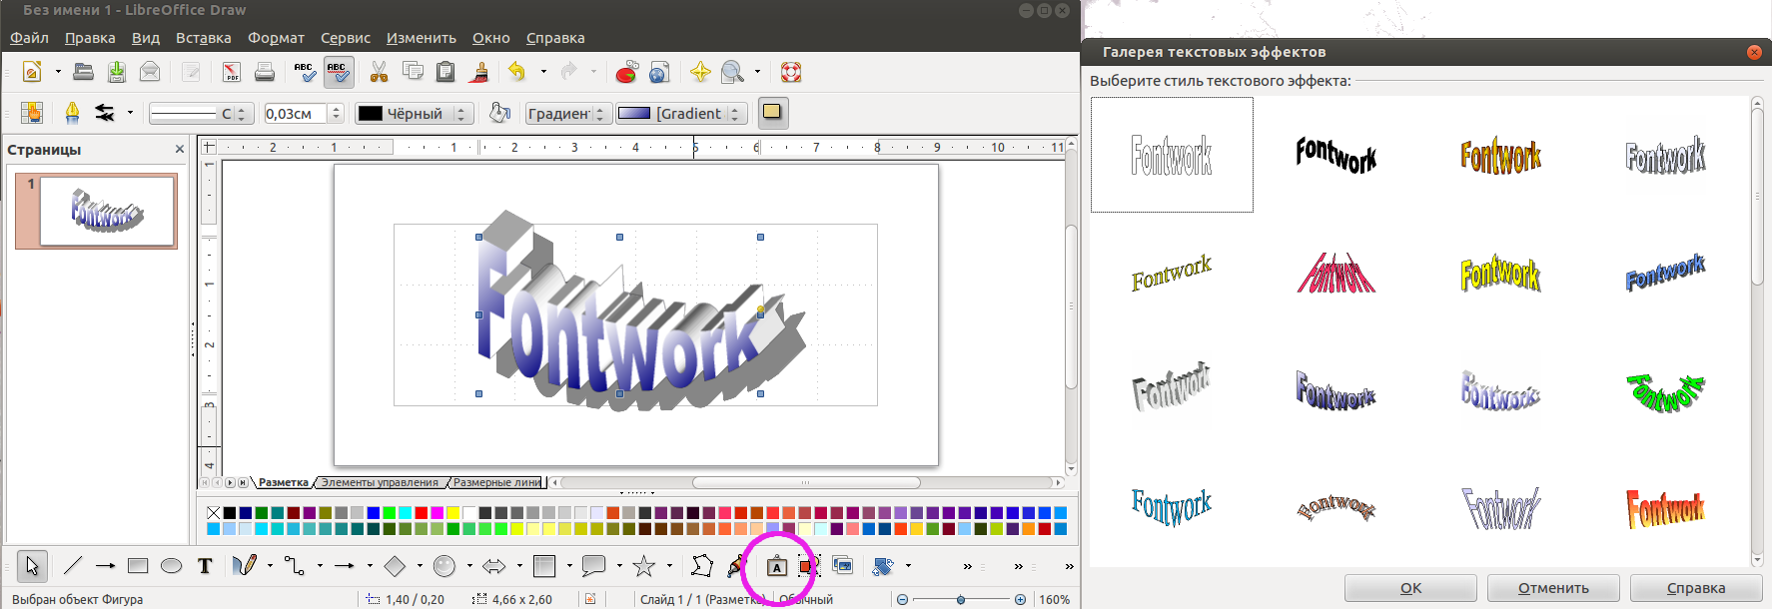
Task: Open the Gradient fill style dropdown
Action: (x=681, y=114)
